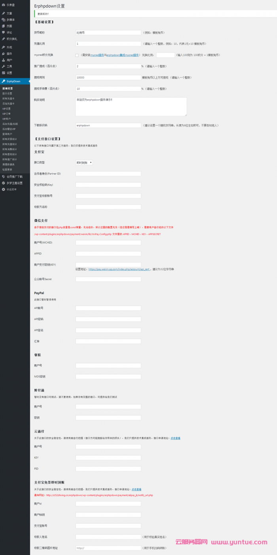Click the 合作者身份 Partner ID field
Viewport: 277px width, 555px height.
click(x=108, y=174)
